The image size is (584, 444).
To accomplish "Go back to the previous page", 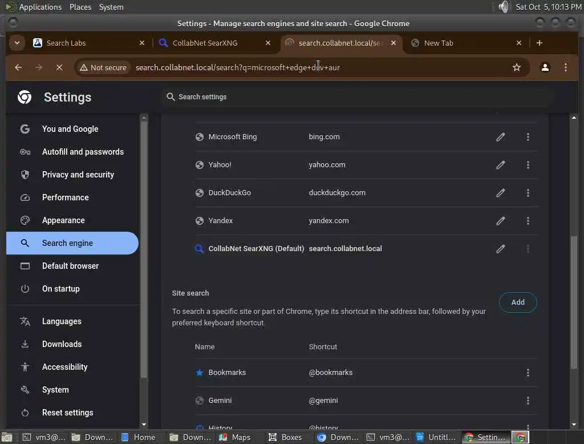I will [18, 67].
